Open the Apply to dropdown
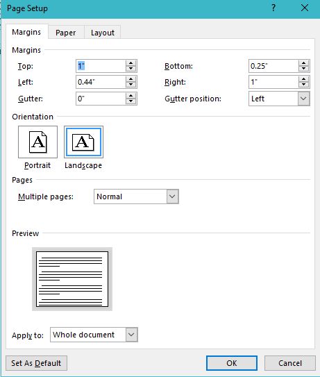 (131, 335)
